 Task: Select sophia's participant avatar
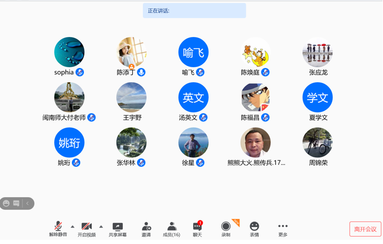[69, 52]
